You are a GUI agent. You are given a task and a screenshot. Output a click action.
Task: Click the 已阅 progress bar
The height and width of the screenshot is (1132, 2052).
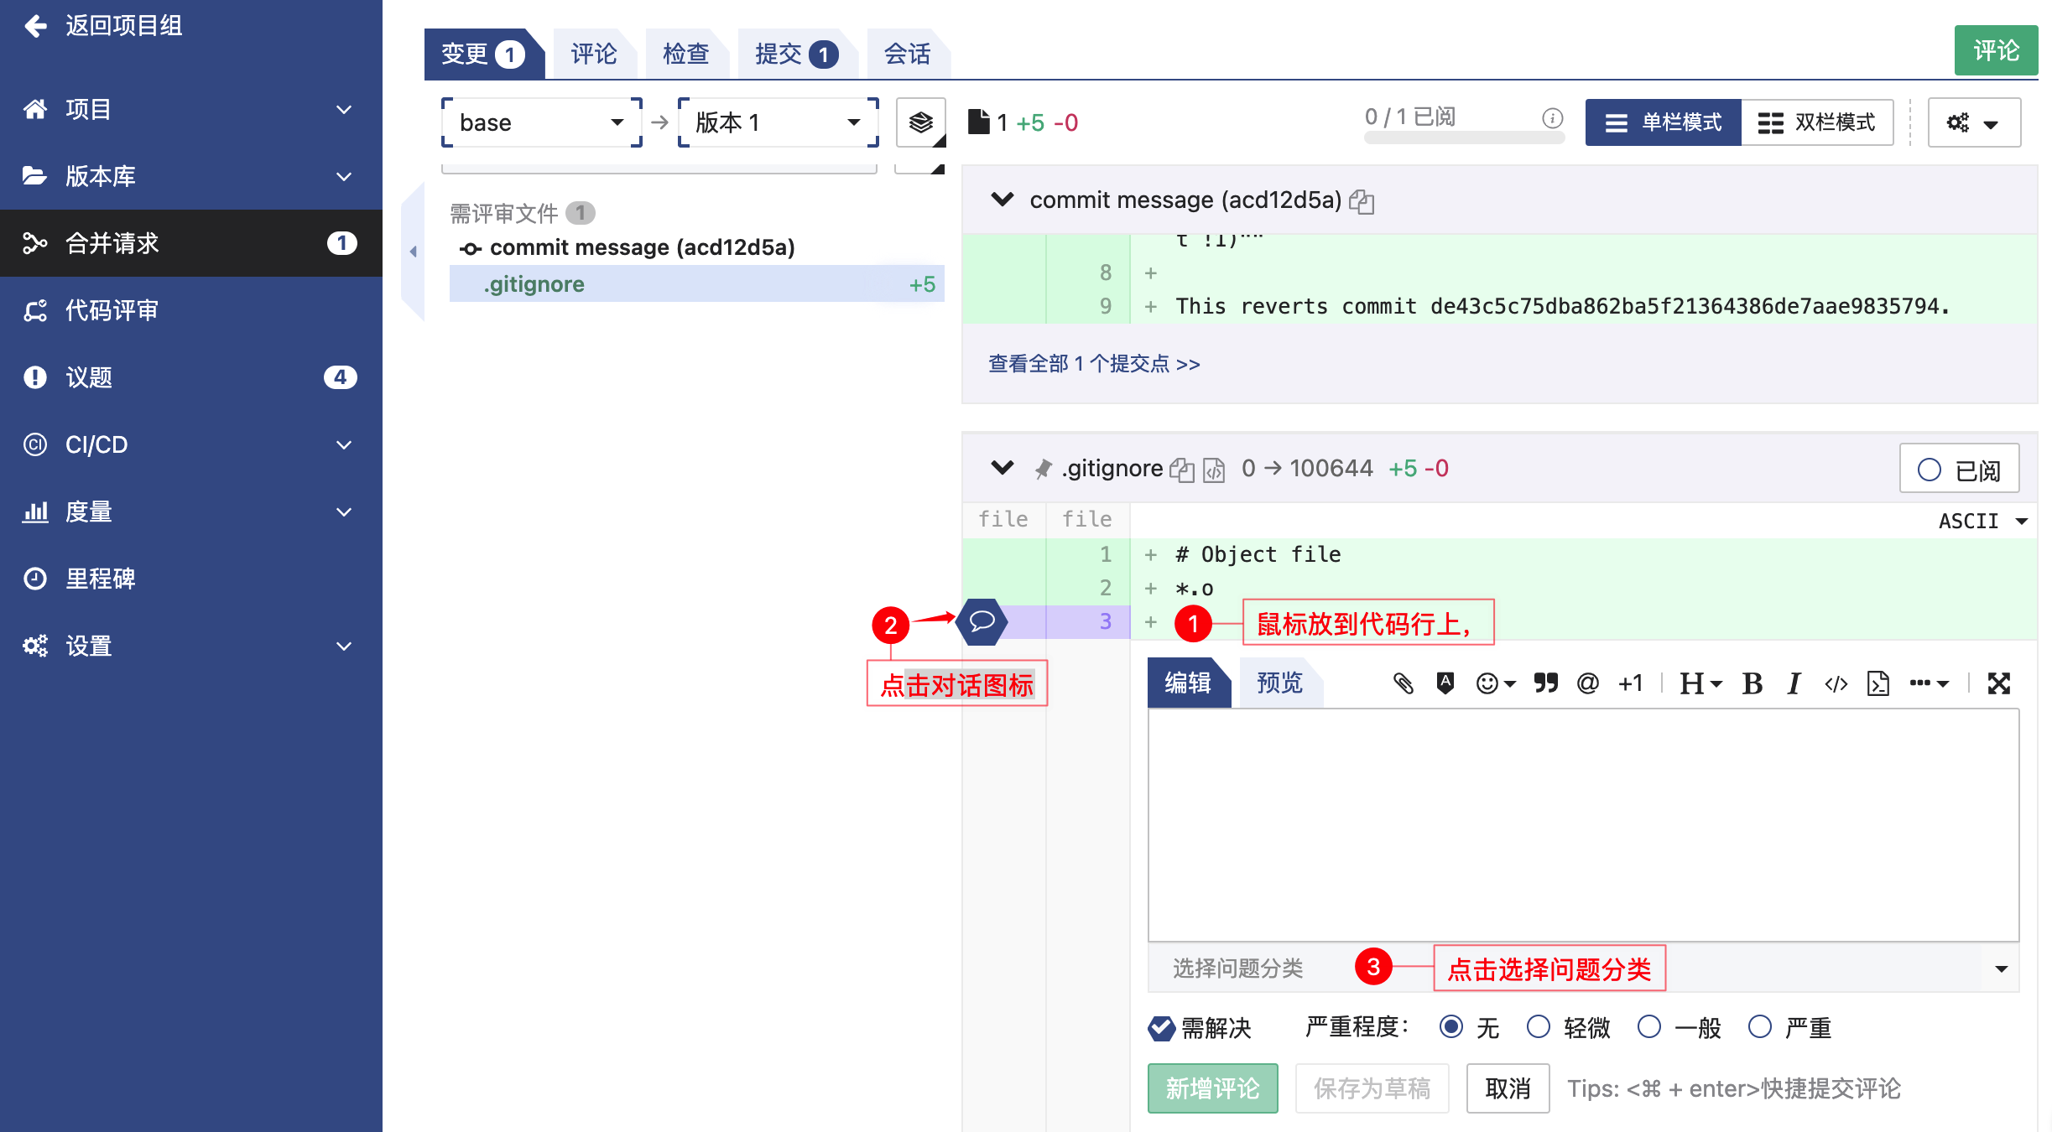pos(1464,138)
